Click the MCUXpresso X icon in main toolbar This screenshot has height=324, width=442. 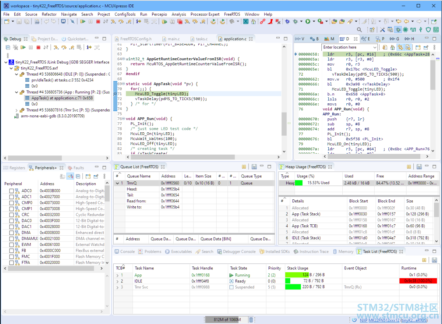coord(246,21)
